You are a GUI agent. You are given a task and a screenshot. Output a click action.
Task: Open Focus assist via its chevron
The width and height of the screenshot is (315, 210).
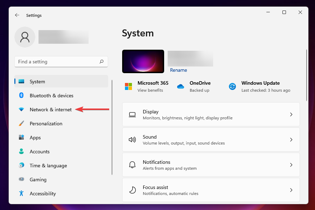[x=291, y=190]
